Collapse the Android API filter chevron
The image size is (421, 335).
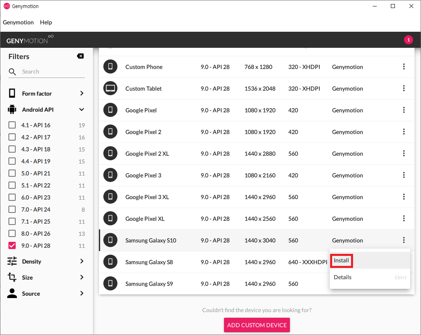point(82,109)
